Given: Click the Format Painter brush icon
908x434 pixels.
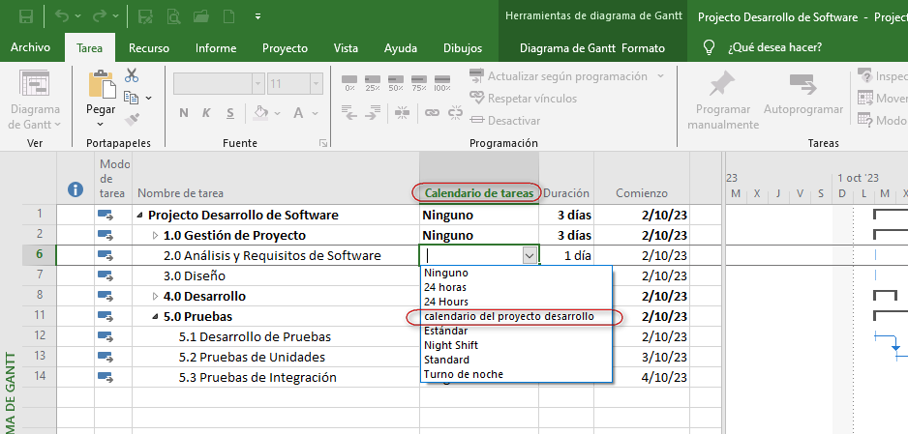Looking at the screenshot, I should coord(133,119).
